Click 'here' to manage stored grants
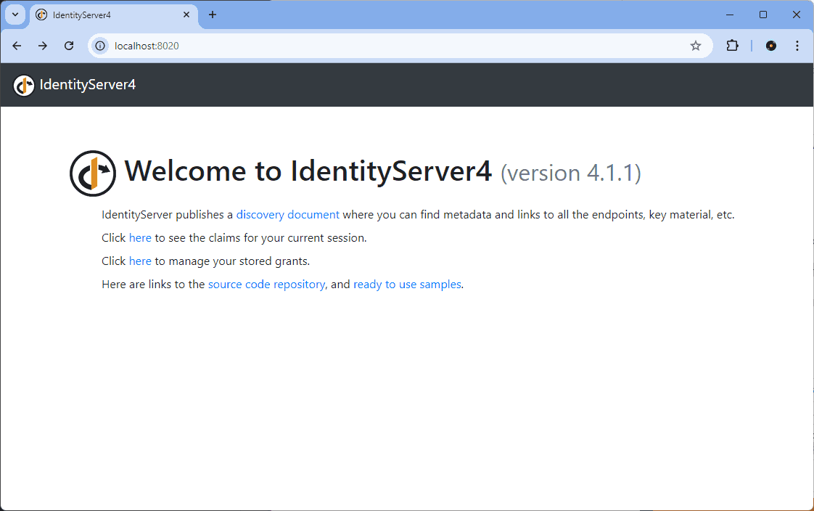814x511 pixels. pyautogui.click(x=140, y=261)
